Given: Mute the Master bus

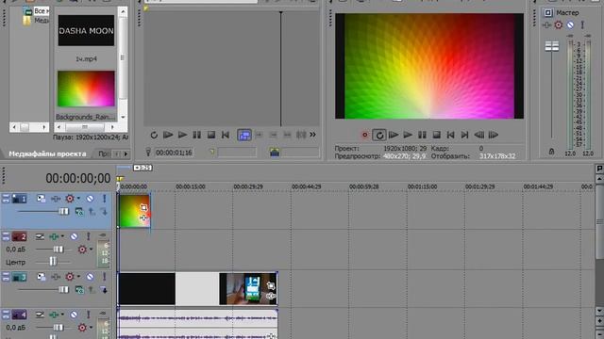Looking at the screenshot, I should pos(570,25).
